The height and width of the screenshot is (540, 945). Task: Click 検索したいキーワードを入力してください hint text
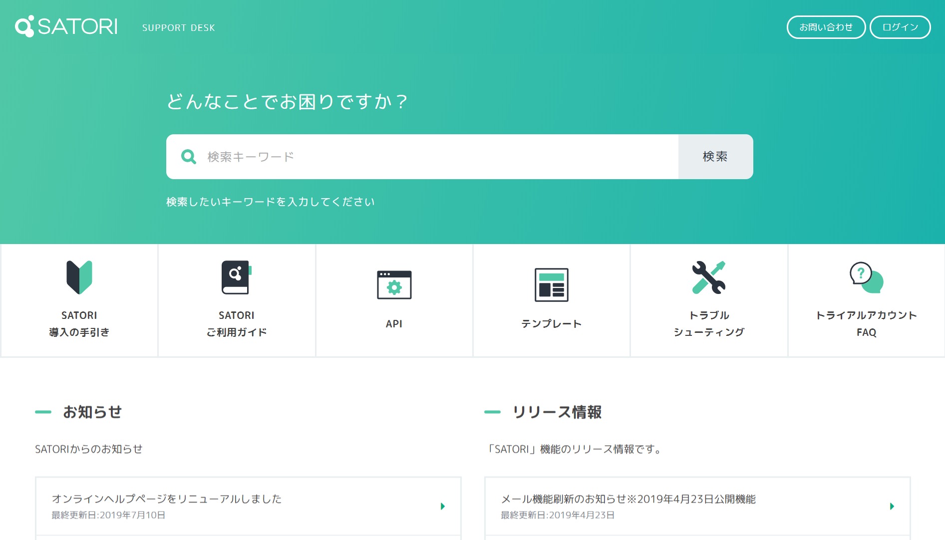click(271, 202)
